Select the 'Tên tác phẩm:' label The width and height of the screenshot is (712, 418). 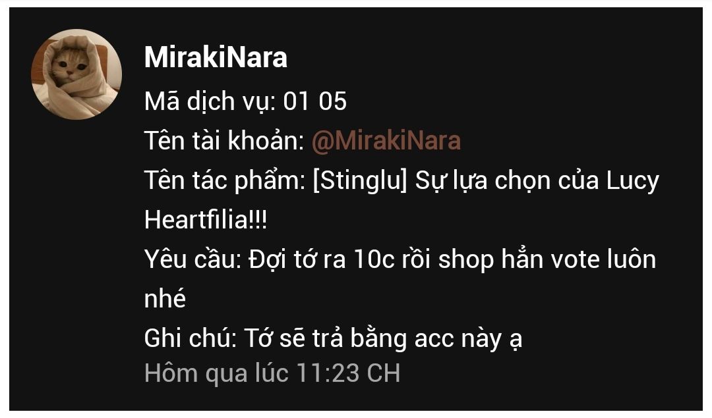click(x=224, y=180)
